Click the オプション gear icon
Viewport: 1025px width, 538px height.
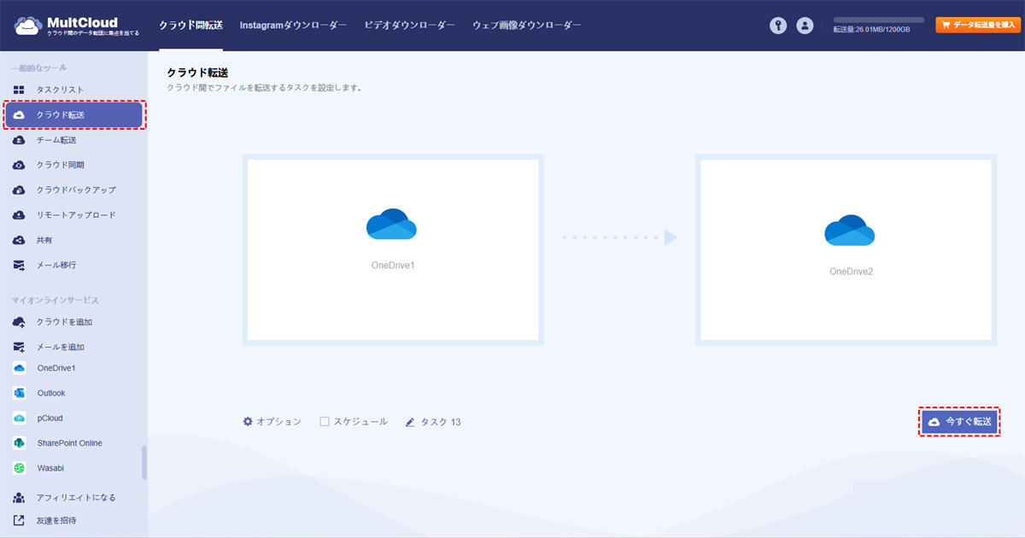(248, 422)
